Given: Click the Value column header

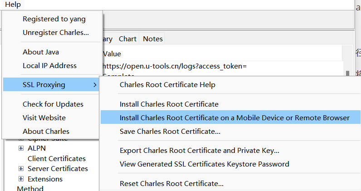Looking at the screenshot, I should (x=112, y=54).
